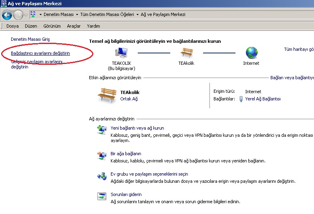Screen dimensions: 314x214
Task: Click the Etkin ağlarınızı görüntüleyin heading
Action: [x=115, y=78]
